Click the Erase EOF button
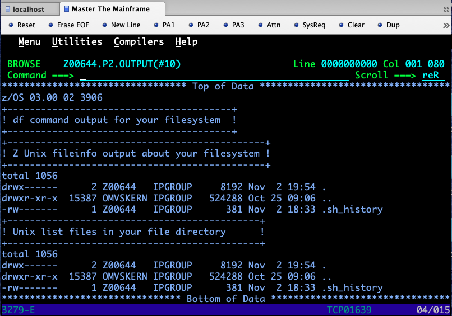Viewport: 452px width, 316px height. click(x=68, y=25)
